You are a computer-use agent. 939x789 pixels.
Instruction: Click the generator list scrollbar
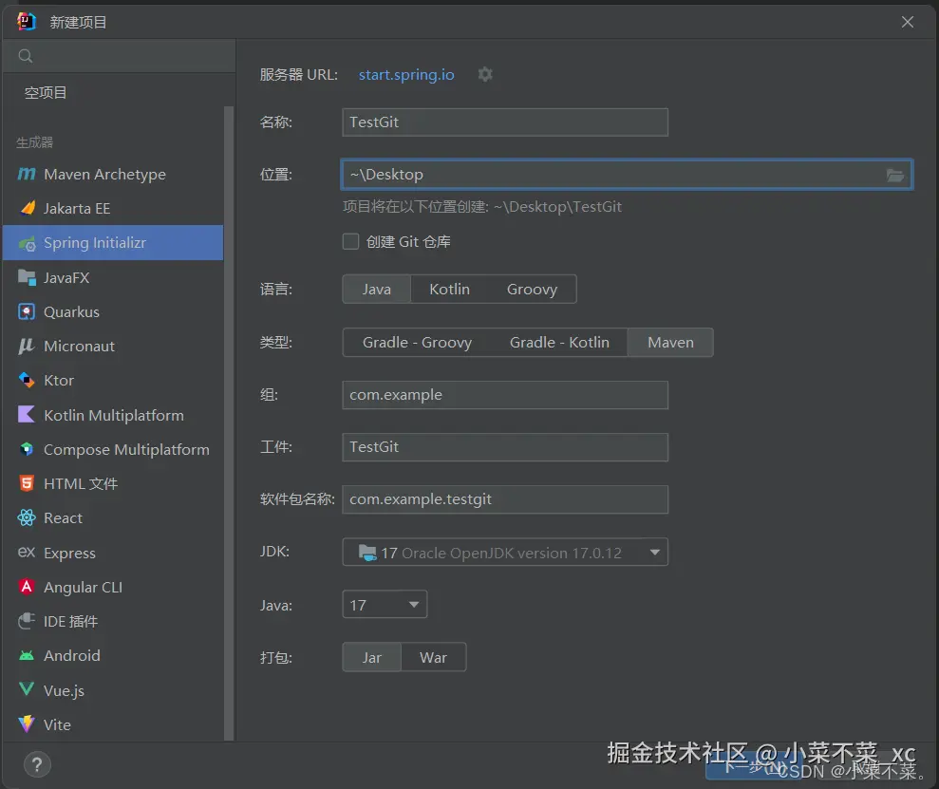point(229,423)
